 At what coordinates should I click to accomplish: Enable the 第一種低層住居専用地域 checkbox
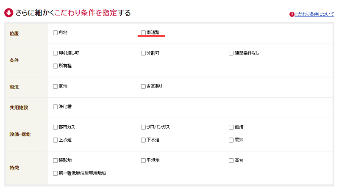coord(56,173)
